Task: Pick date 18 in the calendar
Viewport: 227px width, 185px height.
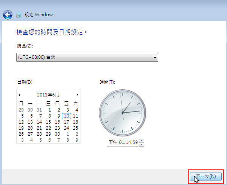Action: coord(76,122)
